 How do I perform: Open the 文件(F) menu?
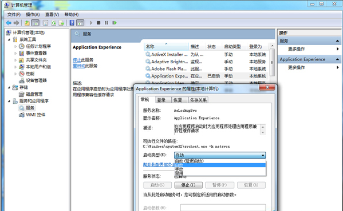tap(14, 15)
